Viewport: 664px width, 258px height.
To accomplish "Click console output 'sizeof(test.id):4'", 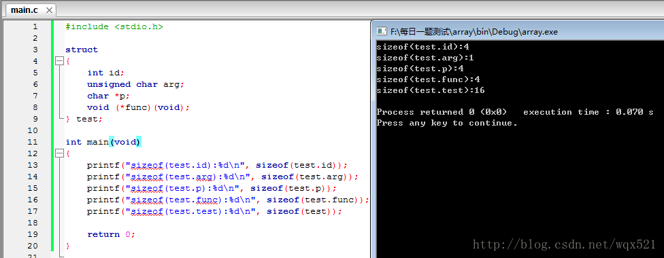I will (x=422, y=47).
